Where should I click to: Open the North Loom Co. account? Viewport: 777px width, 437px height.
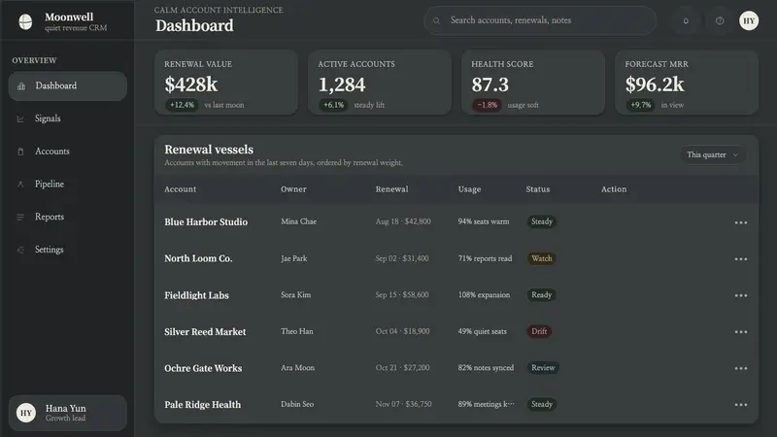click(198, 258)
